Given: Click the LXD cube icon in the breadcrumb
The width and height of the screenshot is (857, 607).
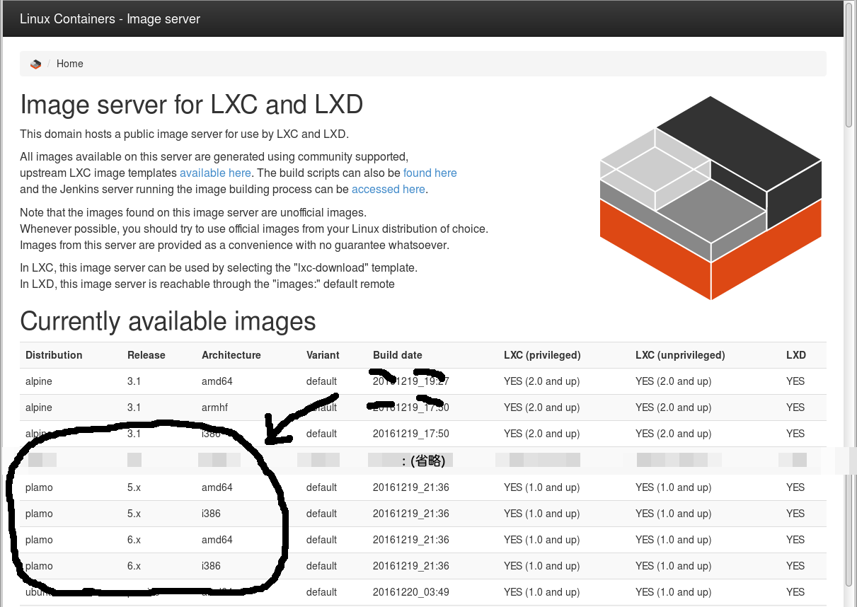Looking at the screenshot, I should click(x=35, y=64).
